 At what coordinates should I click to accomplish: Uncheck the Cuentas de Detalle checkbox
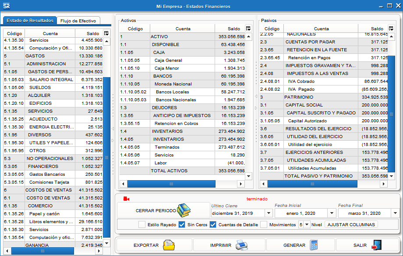(213, 224)
